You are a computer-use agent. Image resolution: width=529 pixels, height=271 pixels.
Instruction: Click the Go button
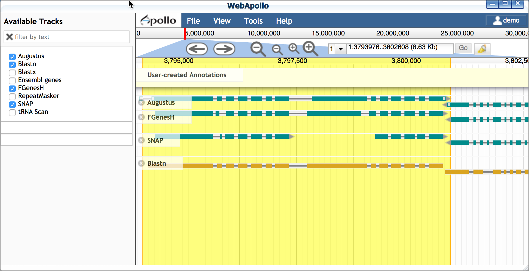pos(463,48)
